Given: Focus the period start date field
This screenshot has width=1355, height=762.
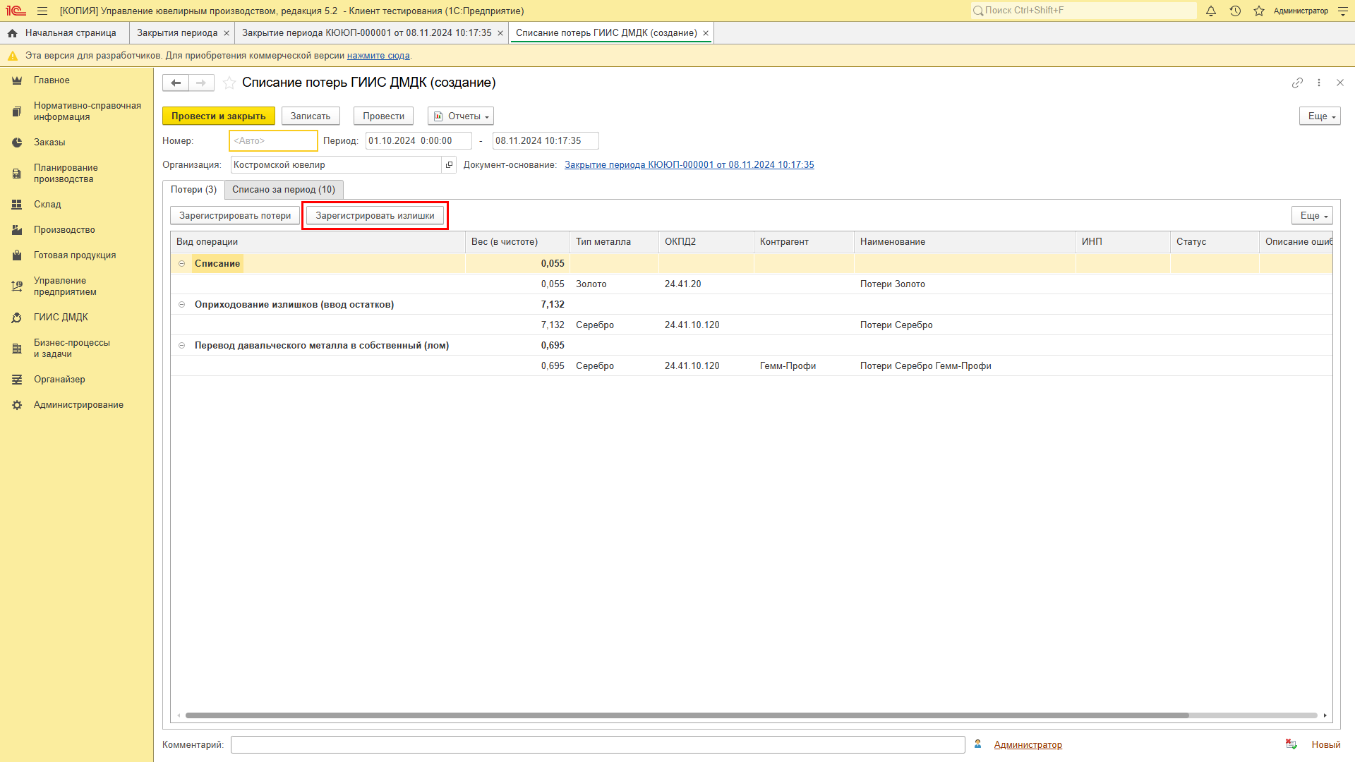Looking at the screenshot, I should pos(418,141).
